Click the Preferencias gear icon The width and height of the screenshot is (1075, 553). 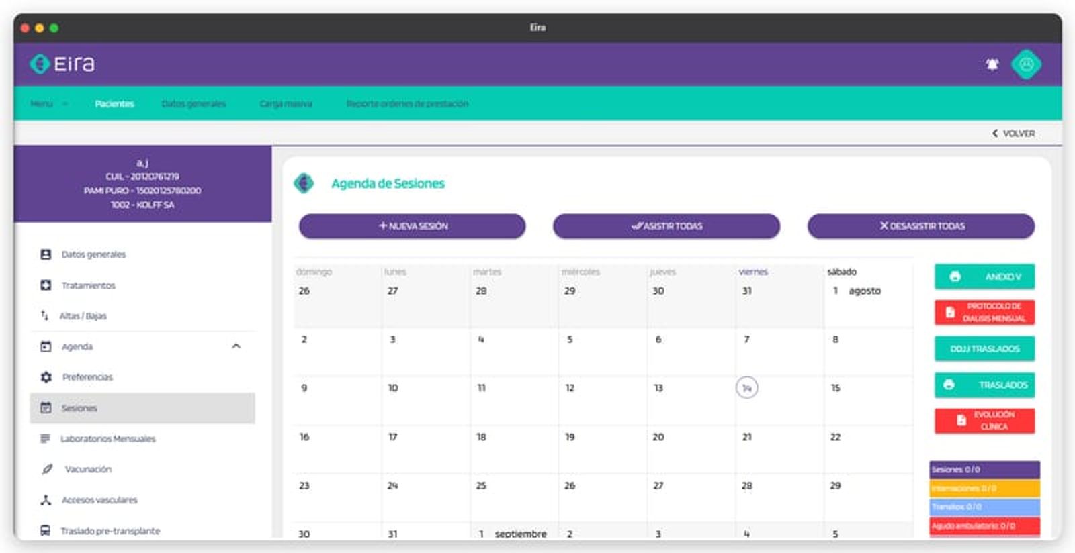point(46,377)
